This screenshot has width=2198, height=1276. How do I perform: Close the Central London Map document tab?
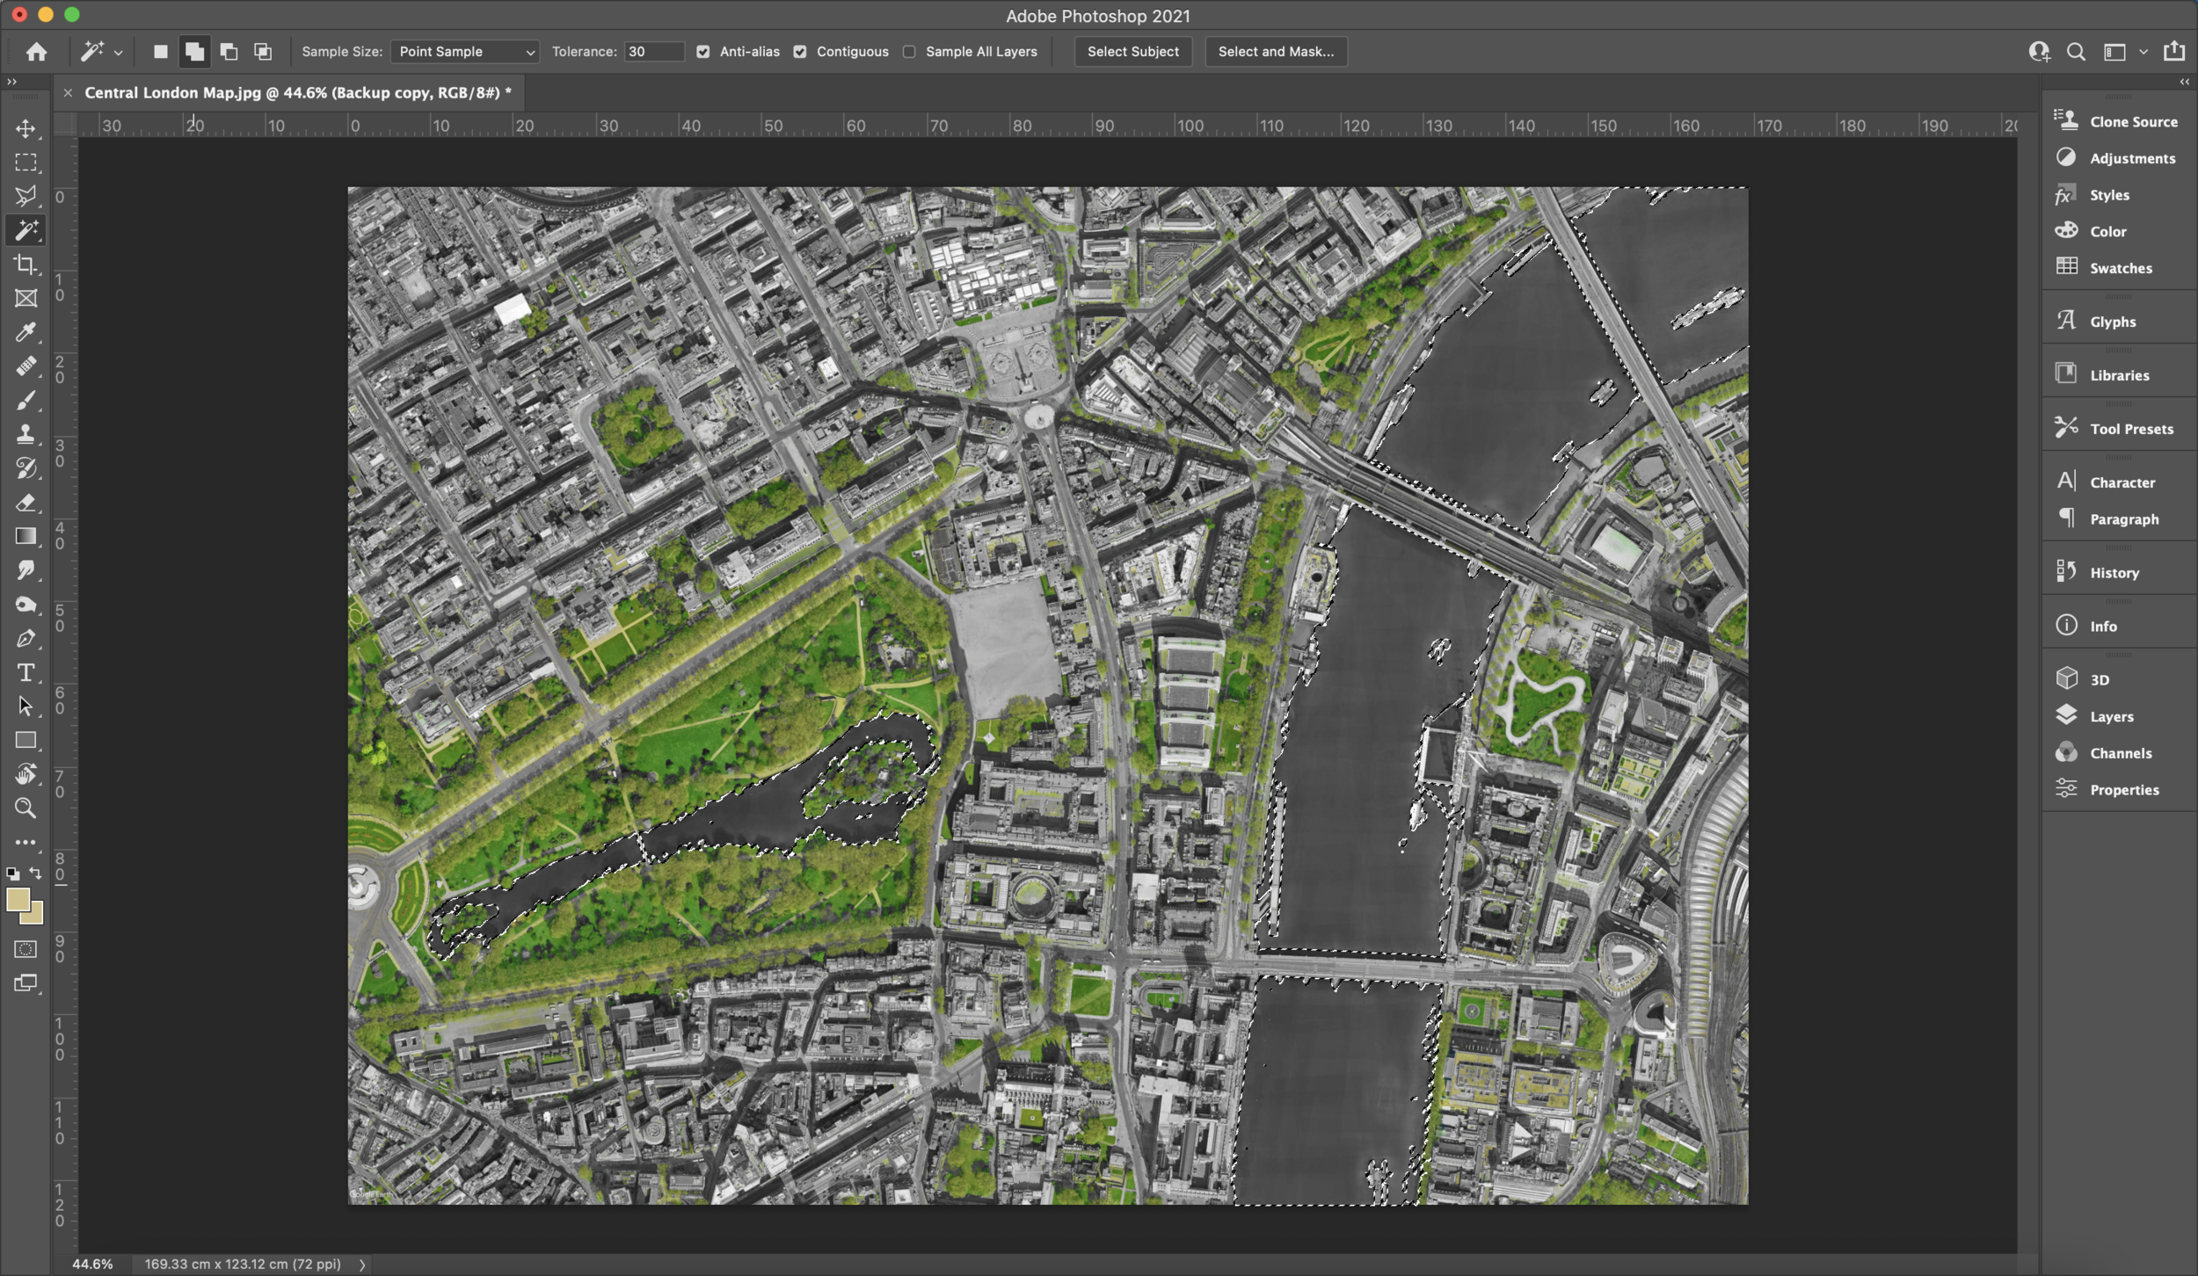[68, 92]
